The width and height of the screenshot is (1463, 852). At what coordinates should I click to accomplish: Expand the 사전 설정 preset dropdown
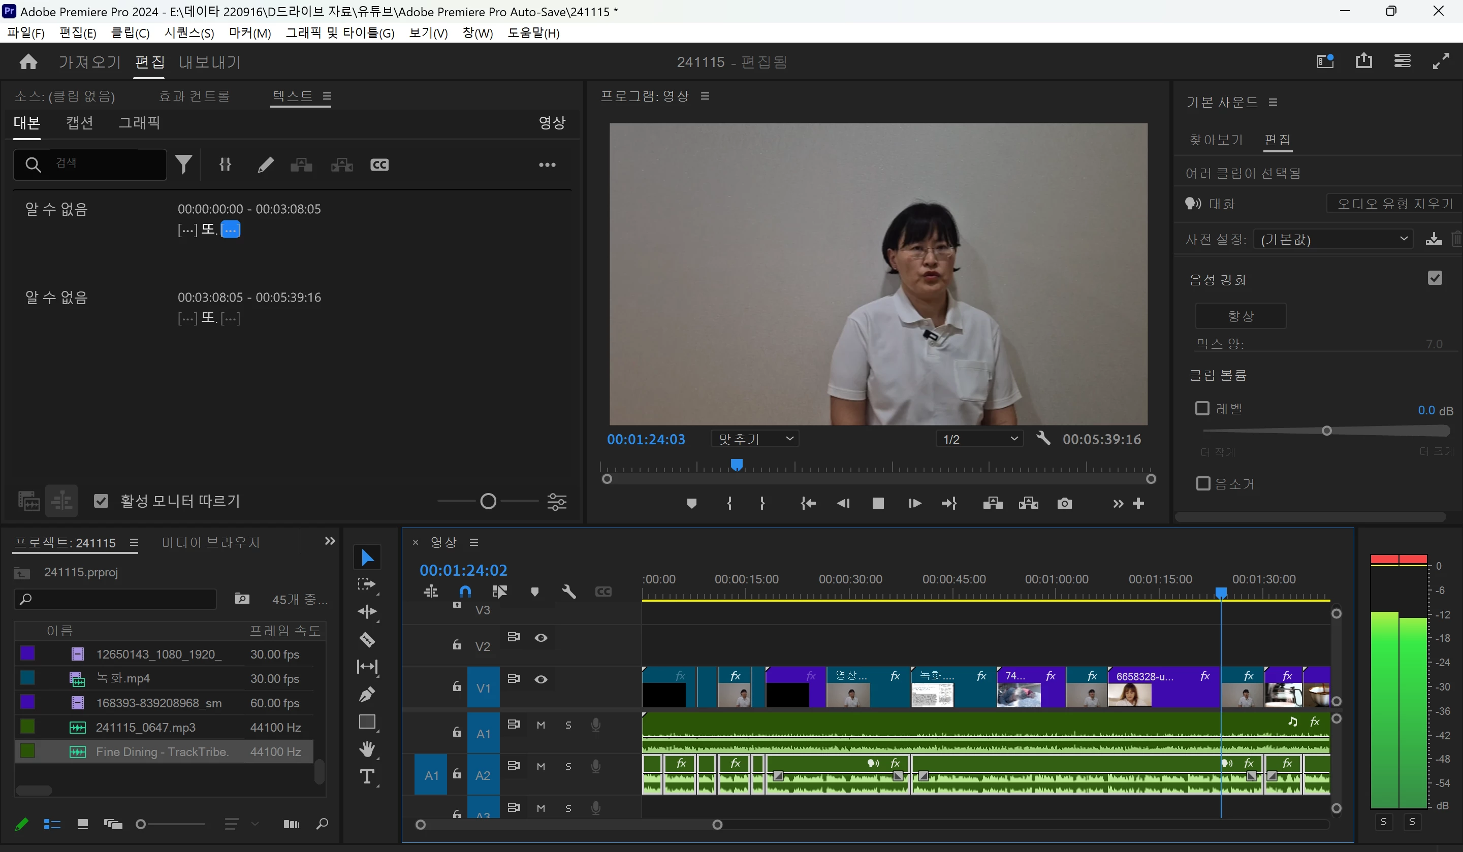coord(1333,239)
